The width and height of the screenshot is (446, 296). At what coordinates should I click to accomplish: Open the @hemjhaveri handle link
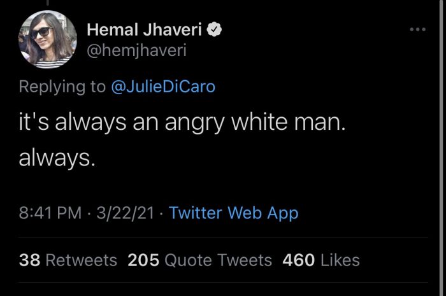coord(136,50)
